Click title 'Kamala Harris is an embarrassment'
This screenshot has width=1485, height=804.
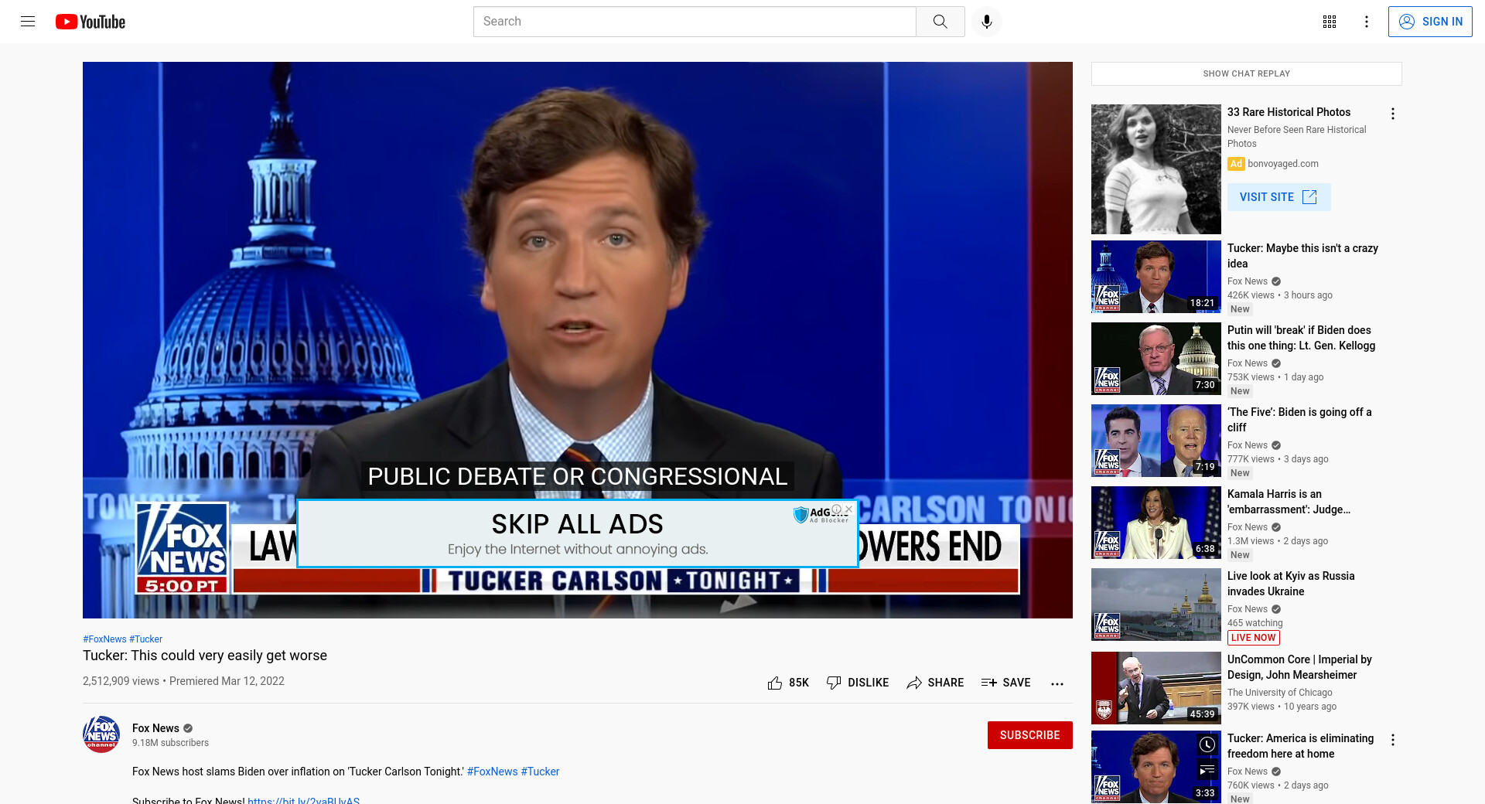[x=1289, y=502]
